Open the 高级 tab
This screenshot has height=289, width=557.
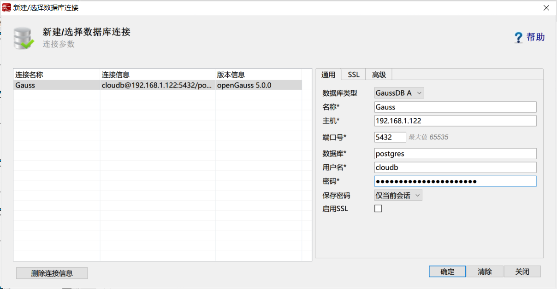point(379,75)
